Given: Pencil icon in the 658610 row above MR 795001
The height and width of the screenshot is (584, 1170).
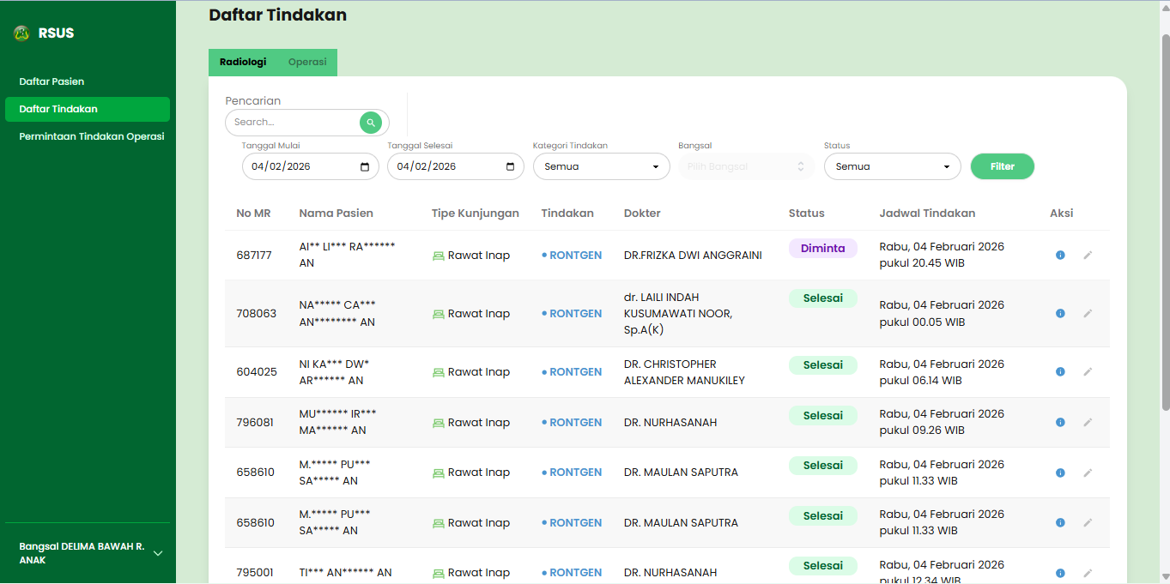Looking at the screenshot, I should point(1088,522).
